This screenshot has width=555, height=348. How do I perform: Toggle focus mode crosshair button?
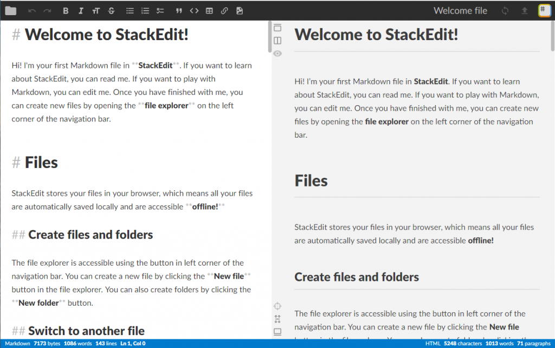point(277,306)
